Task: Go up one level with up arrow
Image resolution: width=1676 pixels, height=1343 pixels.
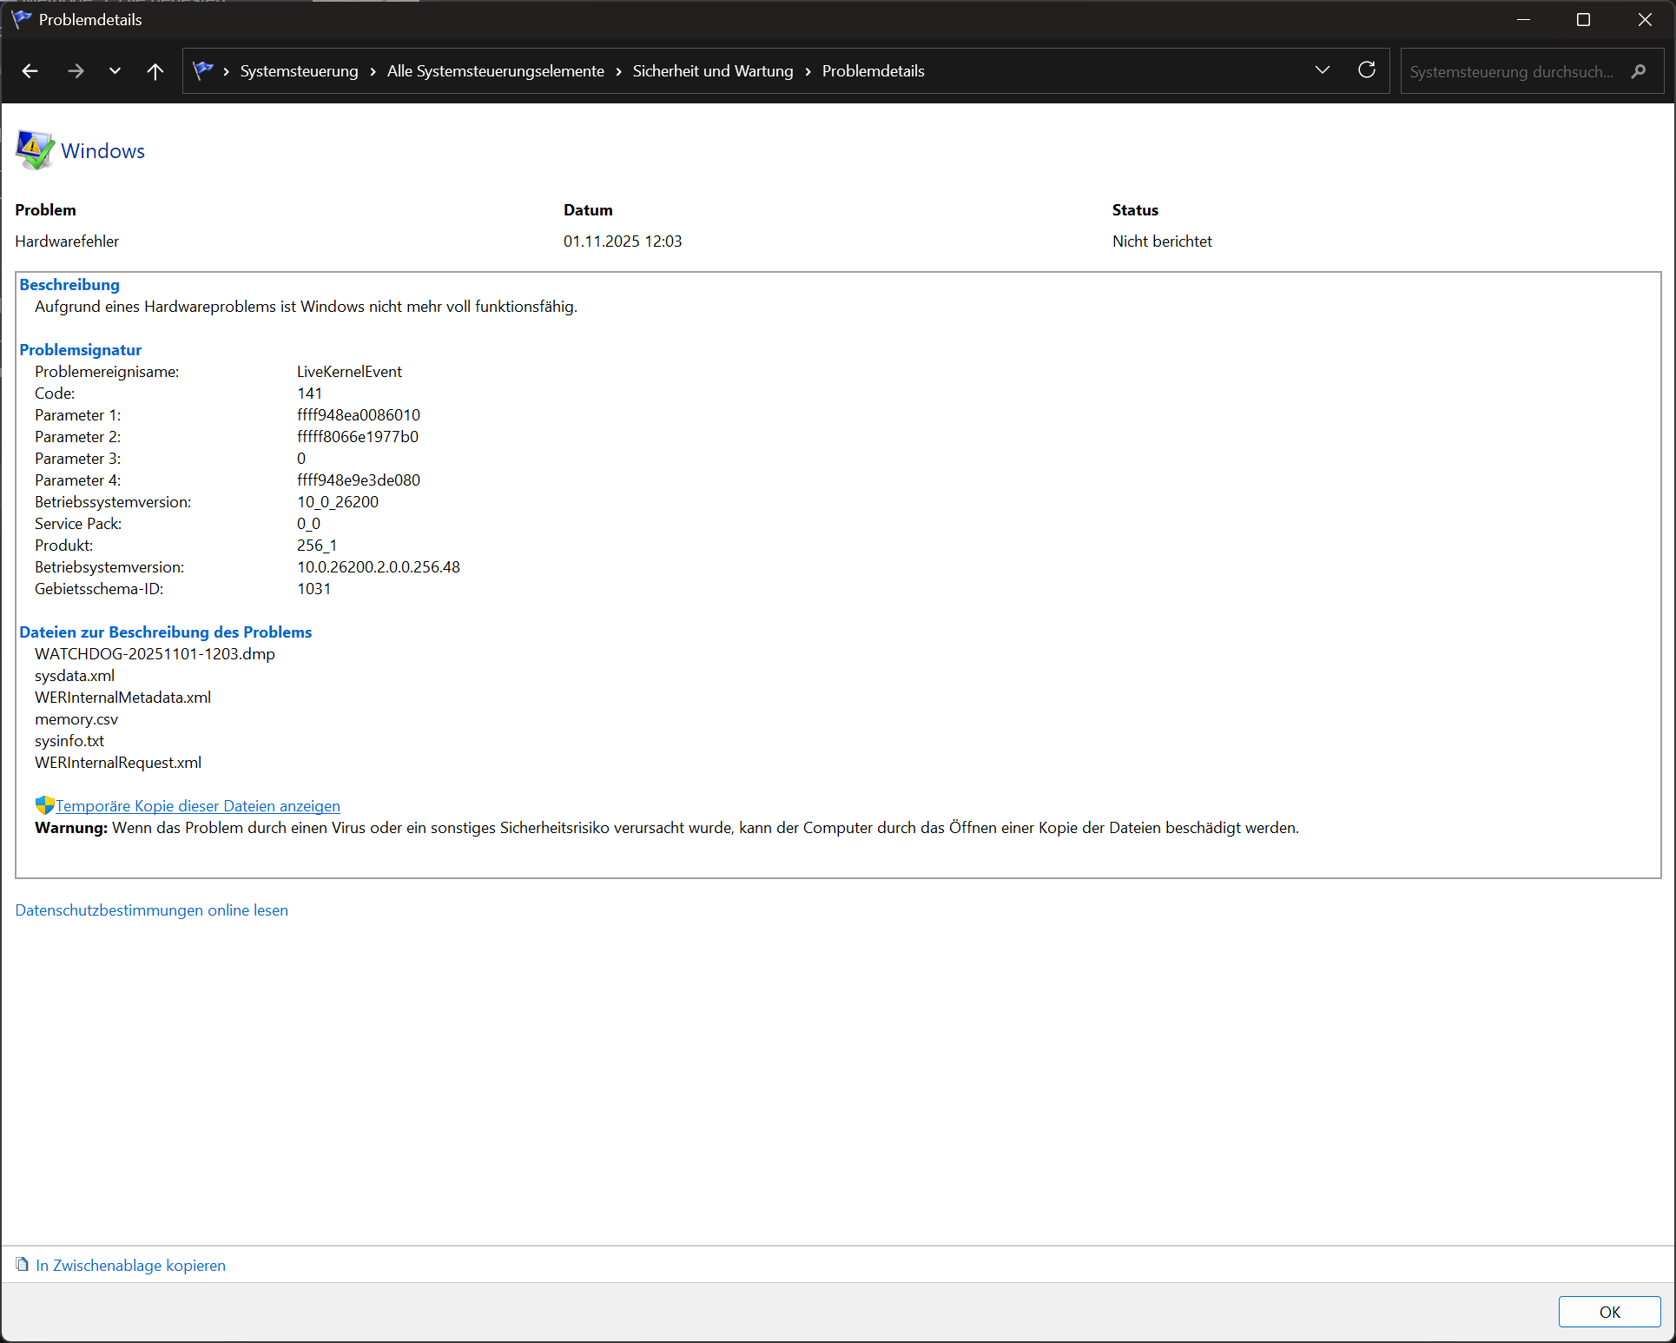Action: click(155, 71)
